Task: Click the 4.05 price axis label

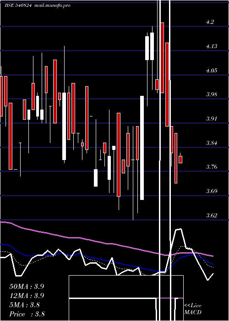Action: pos(212,71)
